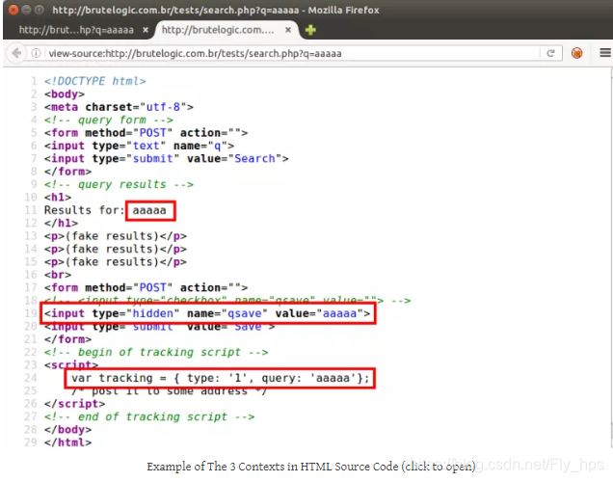
Task: Select the active tab http://brutelogic.com....
Action: pos(218,30)
